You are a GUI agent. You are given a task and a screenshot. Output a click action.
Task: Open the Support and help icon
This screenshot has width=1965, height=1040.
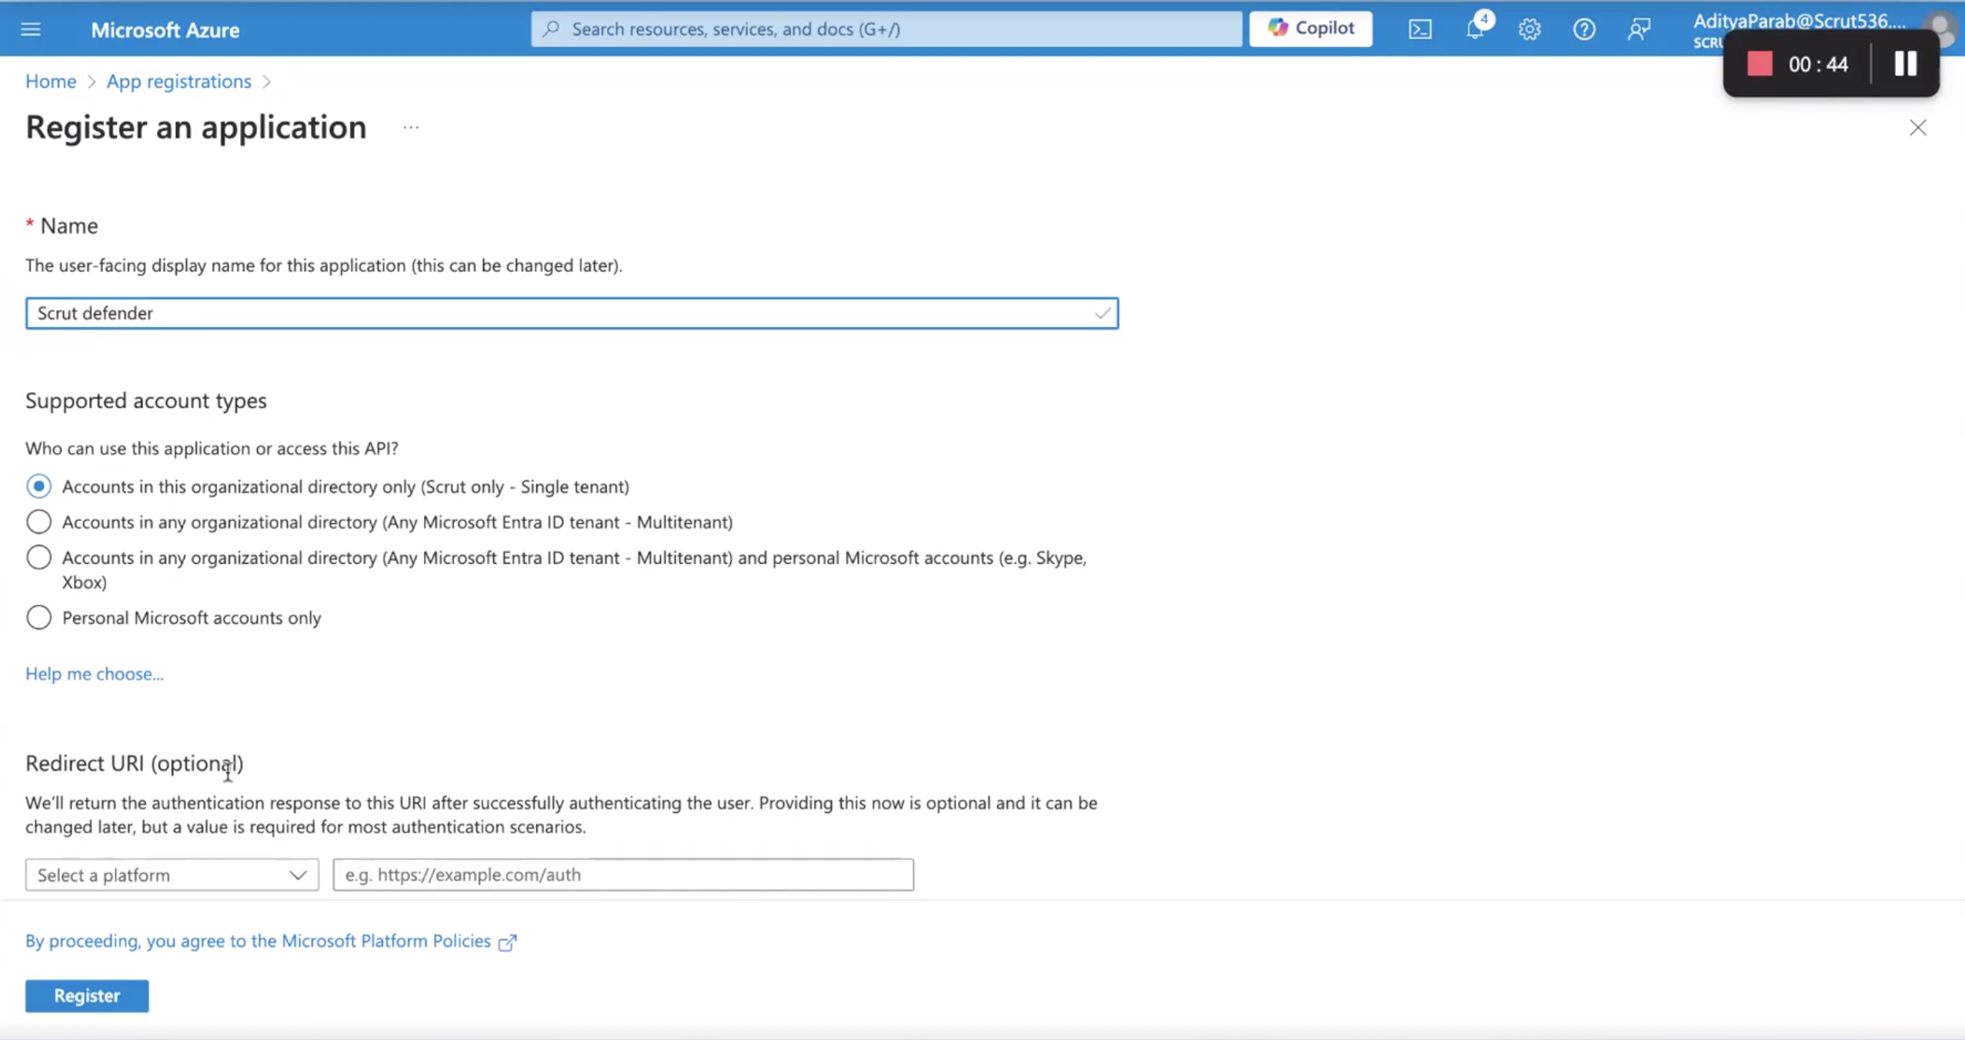(x=1584, y=29)
